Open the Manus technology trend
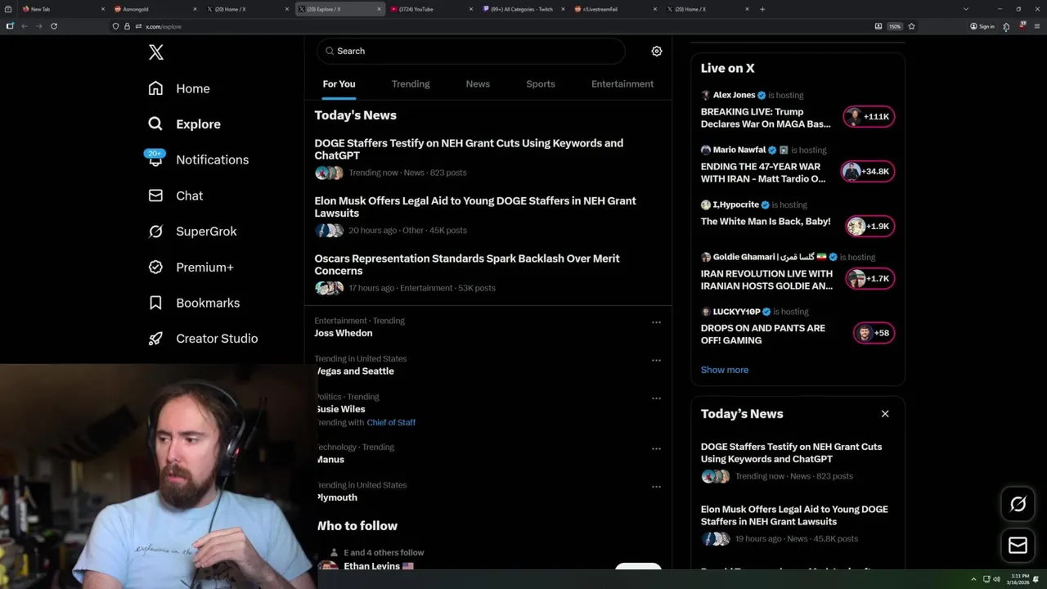Viewport: 1047px width, 589px height. click(x=330, y=460)
